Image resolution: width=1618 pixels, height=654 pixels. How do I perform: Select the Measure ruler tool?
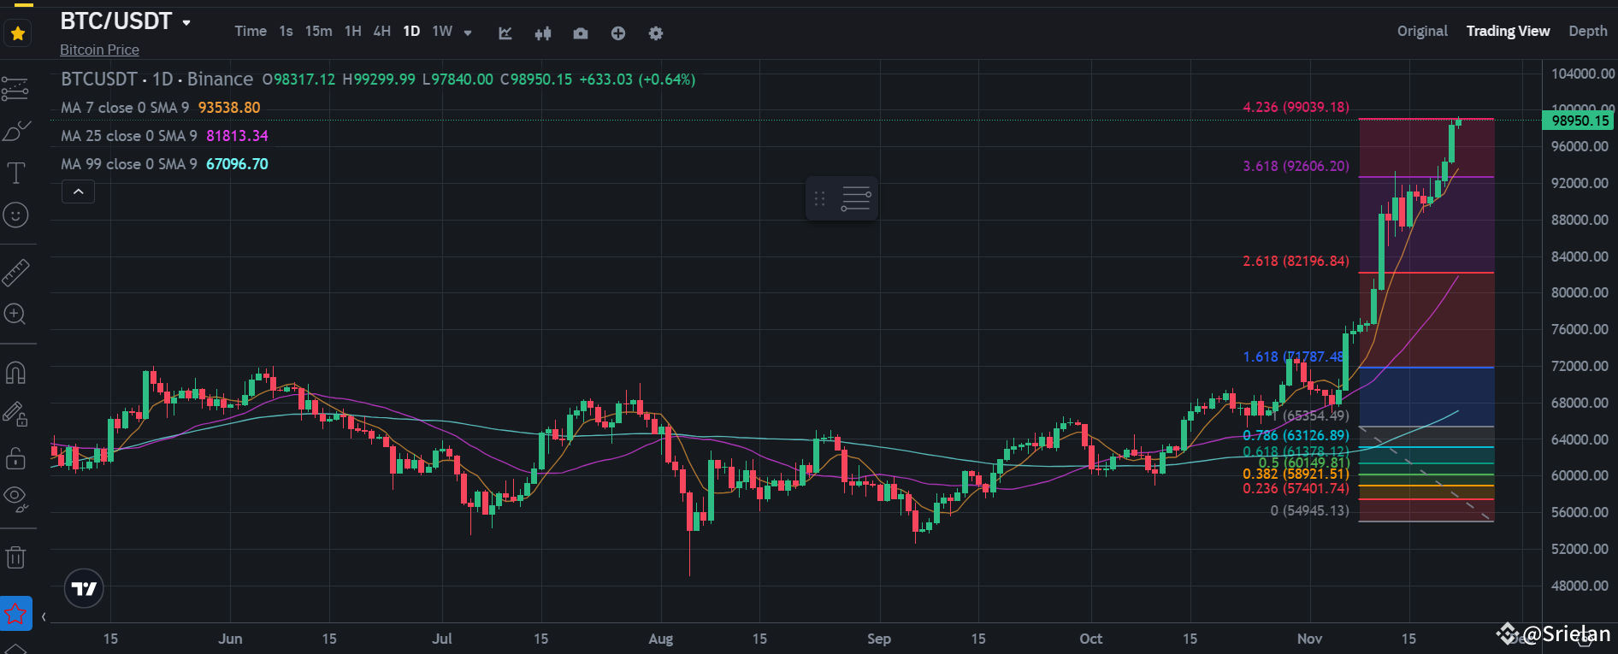tap(15, 273)
